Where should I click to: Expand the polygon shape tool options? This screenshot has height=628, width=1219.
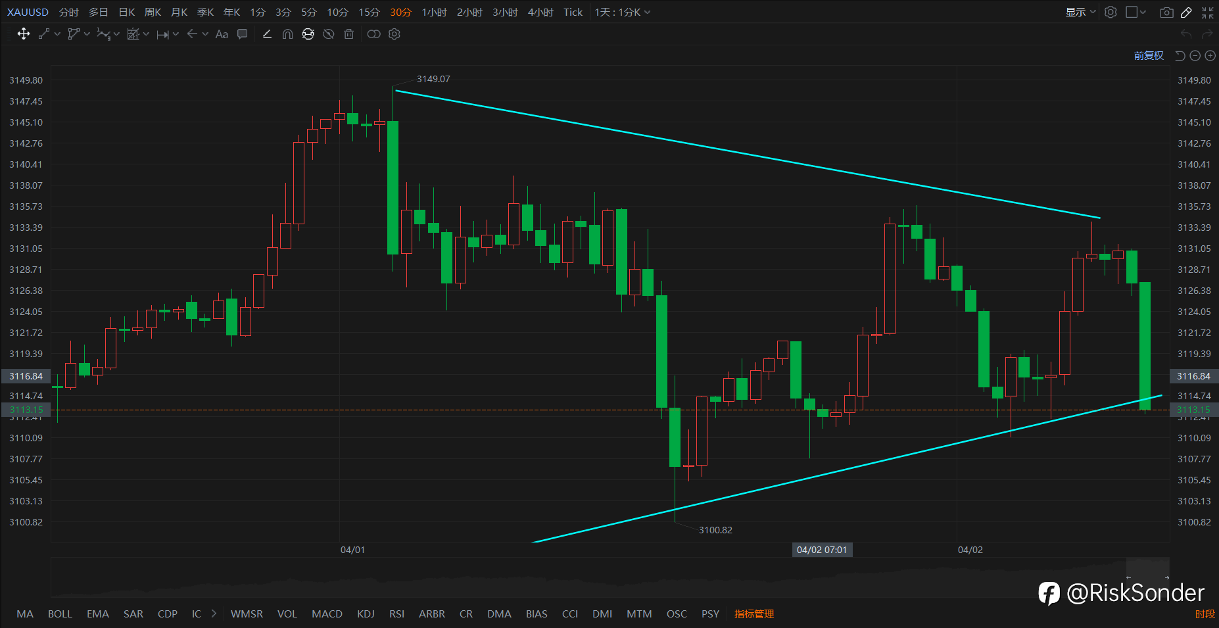(x=87, y=34)
